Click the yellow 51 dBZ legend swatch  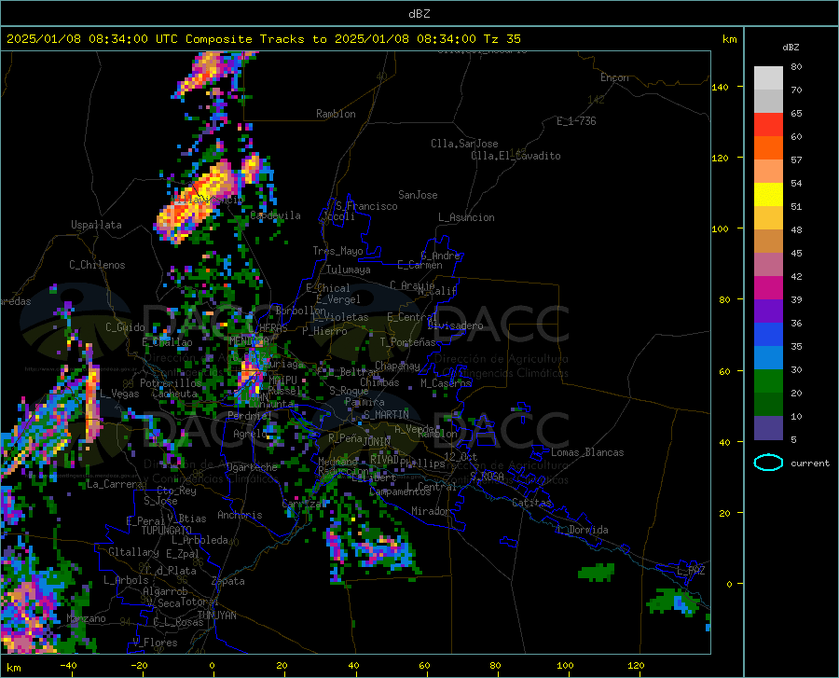[768, 195]
